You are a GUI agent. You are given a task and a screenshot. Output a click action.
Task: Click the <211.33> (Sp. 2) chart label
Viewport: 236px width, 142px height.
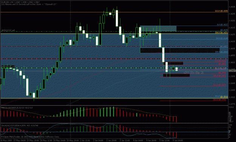point(193,72)
